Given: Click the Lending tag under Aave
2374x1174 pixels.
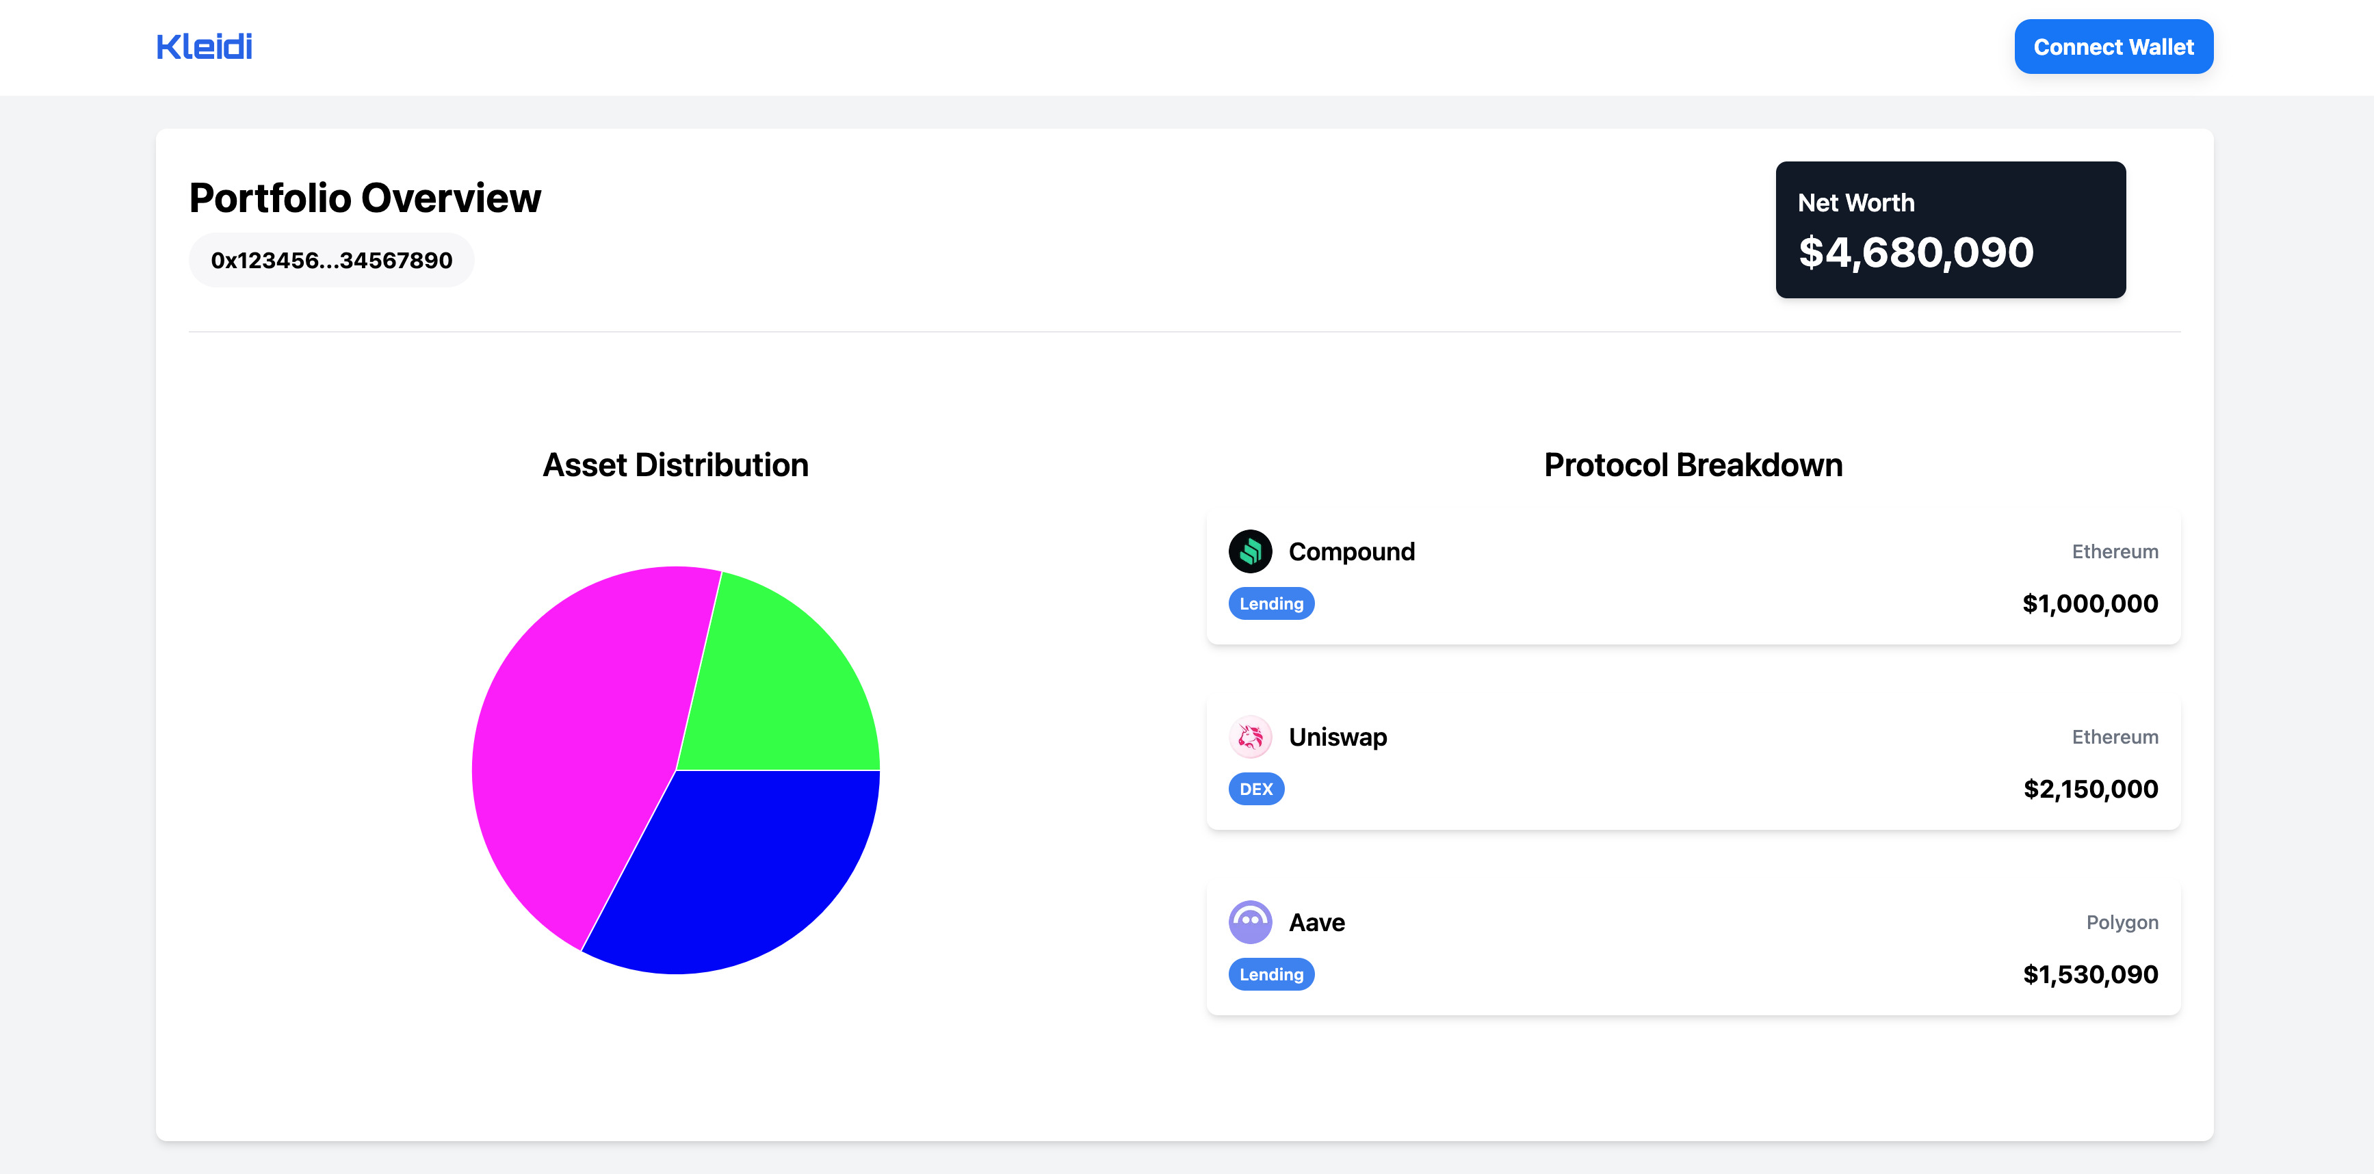Looking at the screenshot, I should 1271,974.
